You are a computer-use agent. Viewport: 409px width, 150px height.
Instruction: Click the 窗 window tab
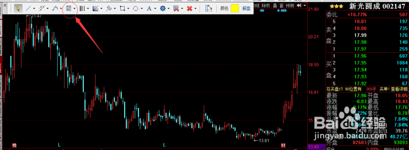coord(281,5)
